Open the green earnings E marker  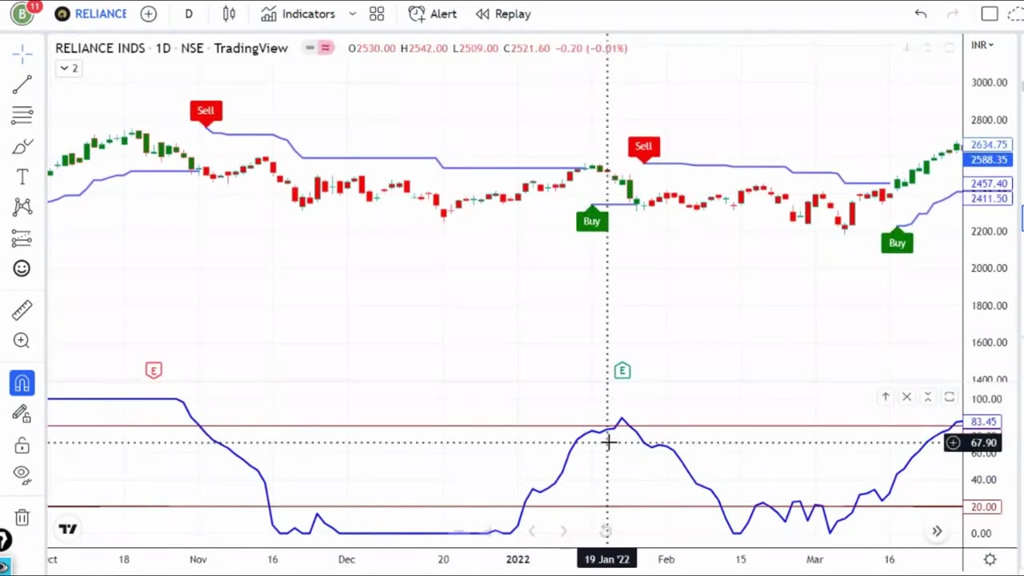(622, 370)
